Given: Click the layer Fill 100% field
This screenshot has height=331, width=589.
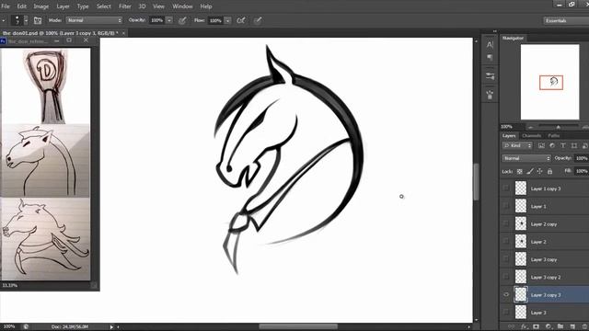Looking at the screenshot, I should point(581,172).
